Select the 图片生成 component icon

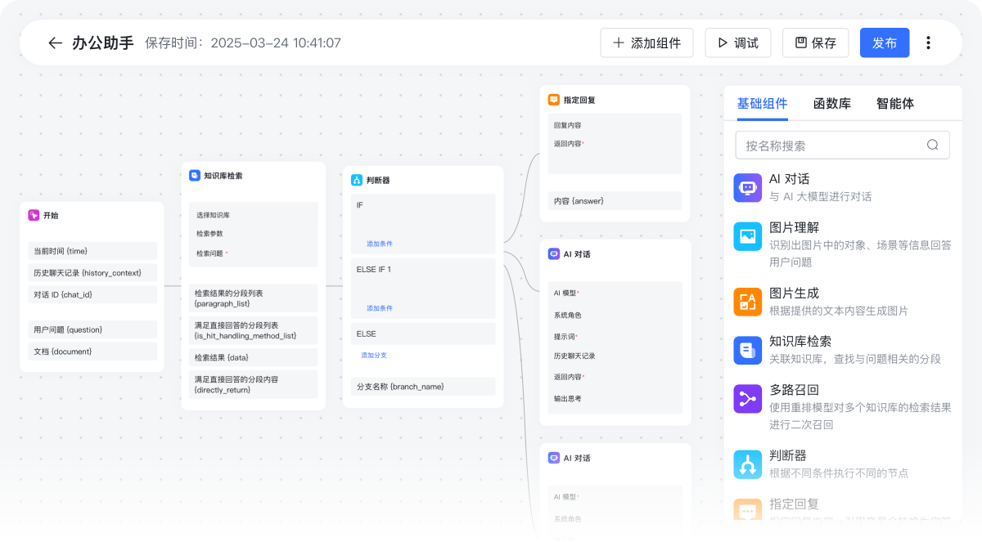pyautogui.click(x=747, y=302)
